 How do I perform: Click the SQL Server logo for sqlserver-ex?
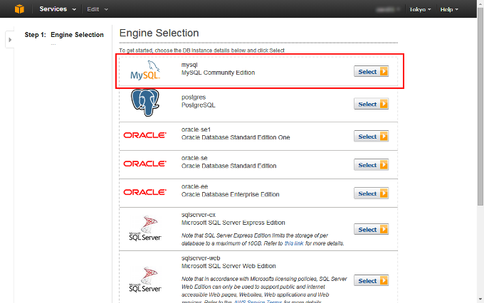coord(145,228)
